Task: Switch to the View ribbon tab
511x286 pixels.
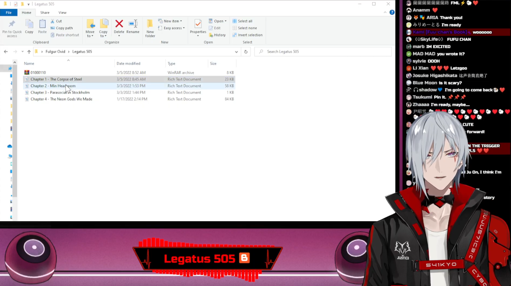Action: click(63, 13)
